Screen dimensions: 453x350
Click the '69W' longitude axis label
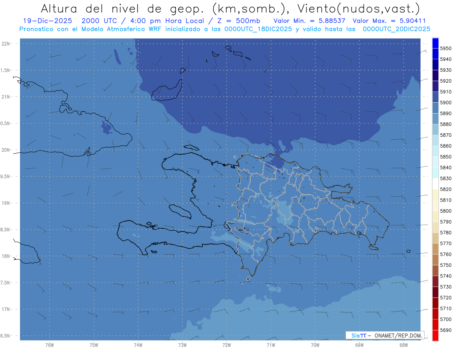coord(359,345)
